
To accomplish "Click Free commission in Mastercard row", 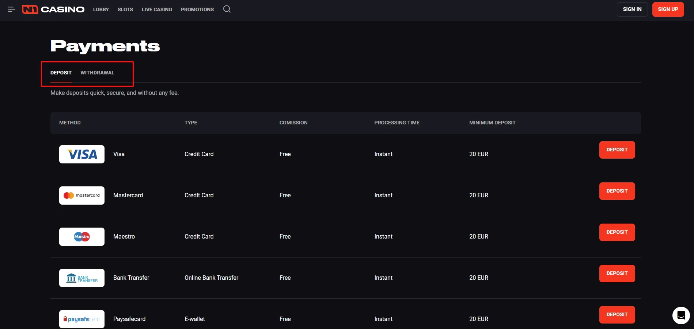I will point(285,196).
